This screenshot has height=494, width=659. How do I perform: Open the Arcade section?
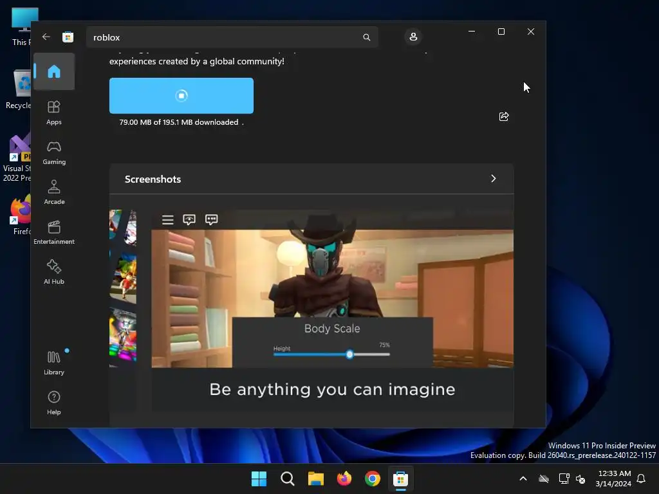tap(54, 192)
